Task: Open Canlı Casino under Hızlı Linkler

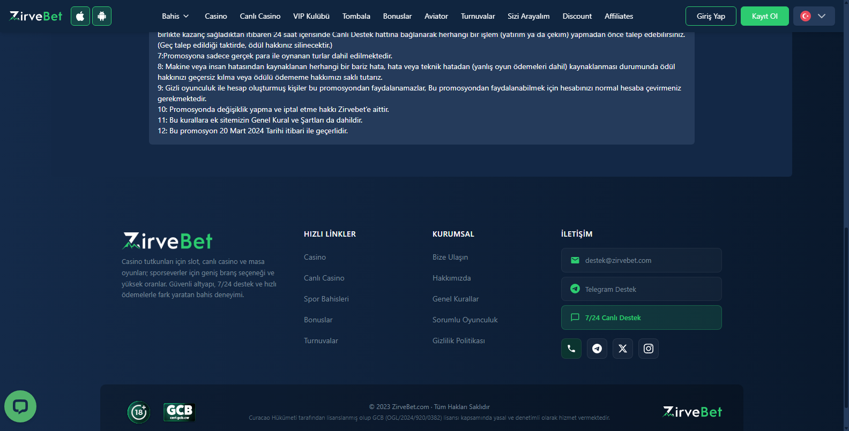Action: (x=324, y=278)
